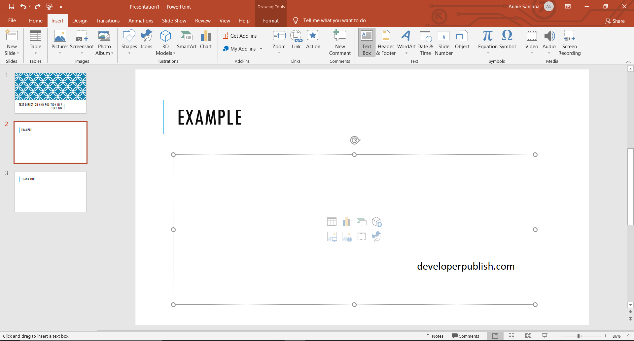Insert a Symbol
Viewport: 634px width, 341px height.
507,39
